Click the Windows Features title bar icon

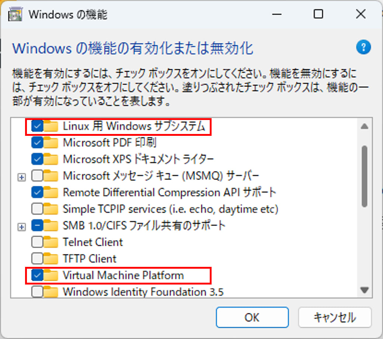(15, 14)
